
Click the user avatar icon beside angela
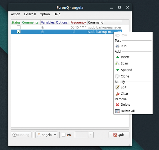[39, 135]
